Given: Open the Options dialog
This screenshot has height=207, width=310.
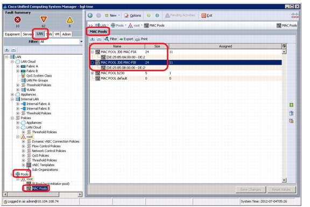Looking at the screenshot, I should (132, 15).
